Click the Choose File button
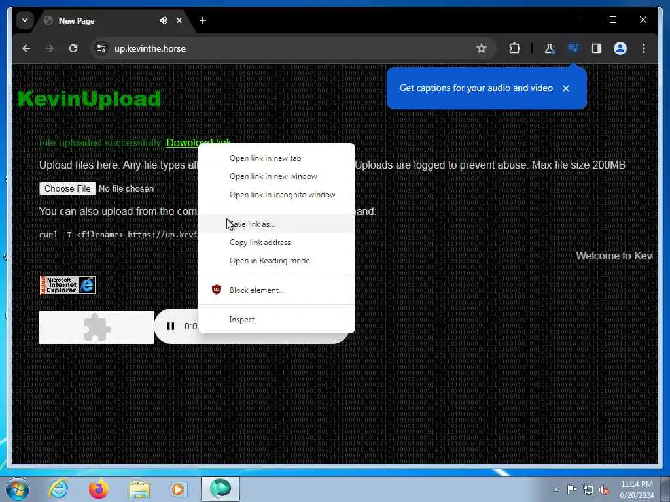The width and height of the screenshot is (670, 502). 67,189
